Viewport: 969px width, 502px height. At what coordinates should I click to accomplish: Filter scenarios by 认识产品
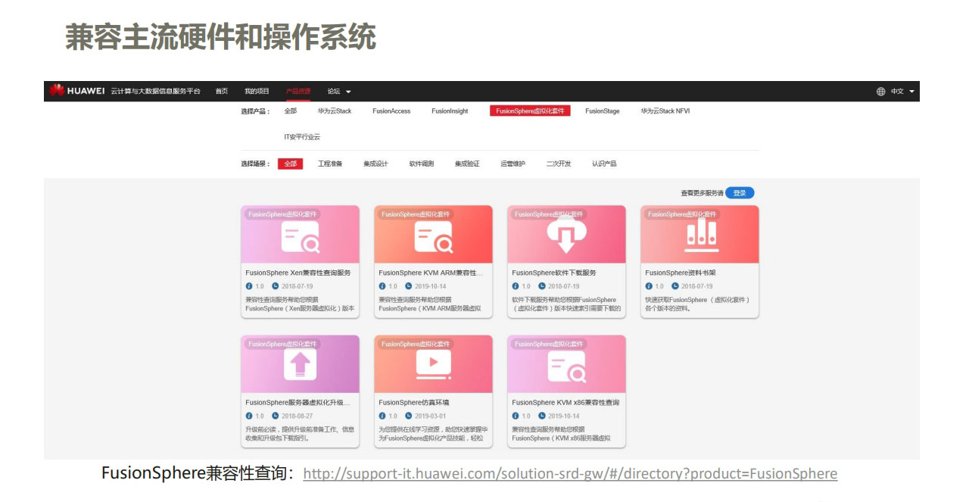(604, 164)
